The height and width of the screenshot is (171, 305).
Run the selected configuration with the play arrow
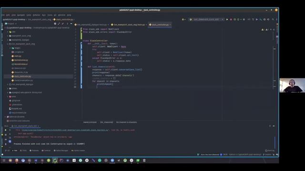click(227, 19)
